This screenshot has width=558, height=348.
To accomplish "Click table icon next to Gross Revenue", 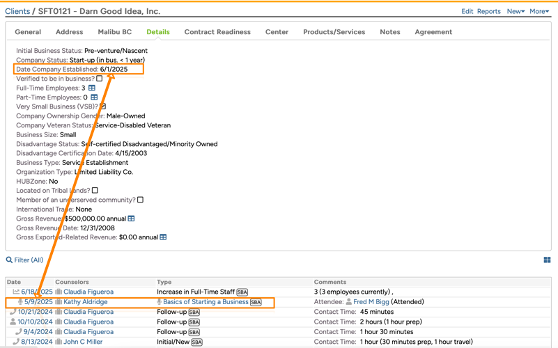I will [131, 219].
